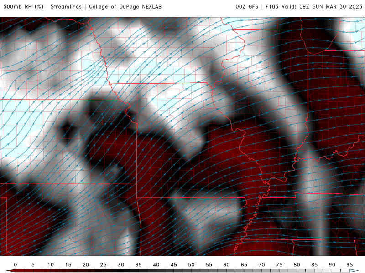This screenshot has height=273, width=365.
Task: Click the "40" humidity scale number
Action: (x=156, y=265)
